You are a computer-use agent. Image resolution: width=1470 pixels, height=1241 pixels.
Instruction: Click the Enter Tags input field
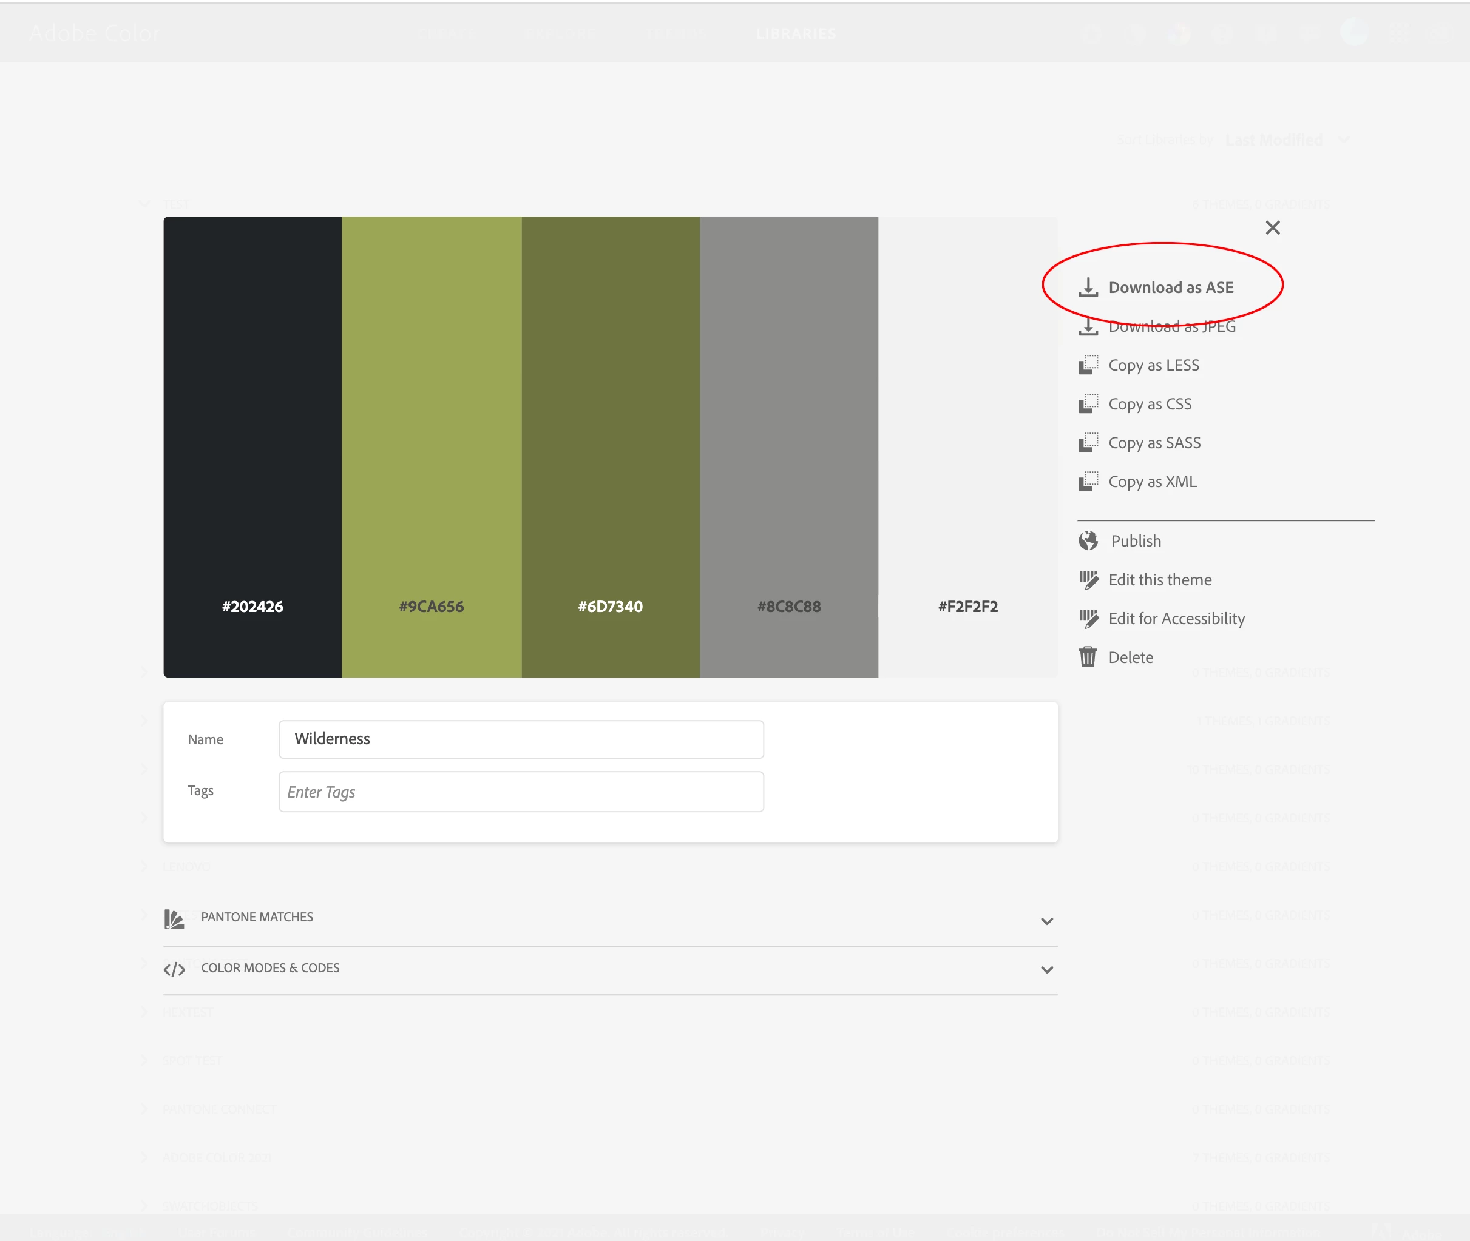pos(521,792)
